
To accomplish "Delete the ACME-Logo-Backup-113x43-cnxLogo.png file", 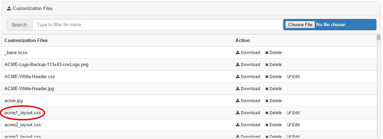I will click(x=273, y=65).
